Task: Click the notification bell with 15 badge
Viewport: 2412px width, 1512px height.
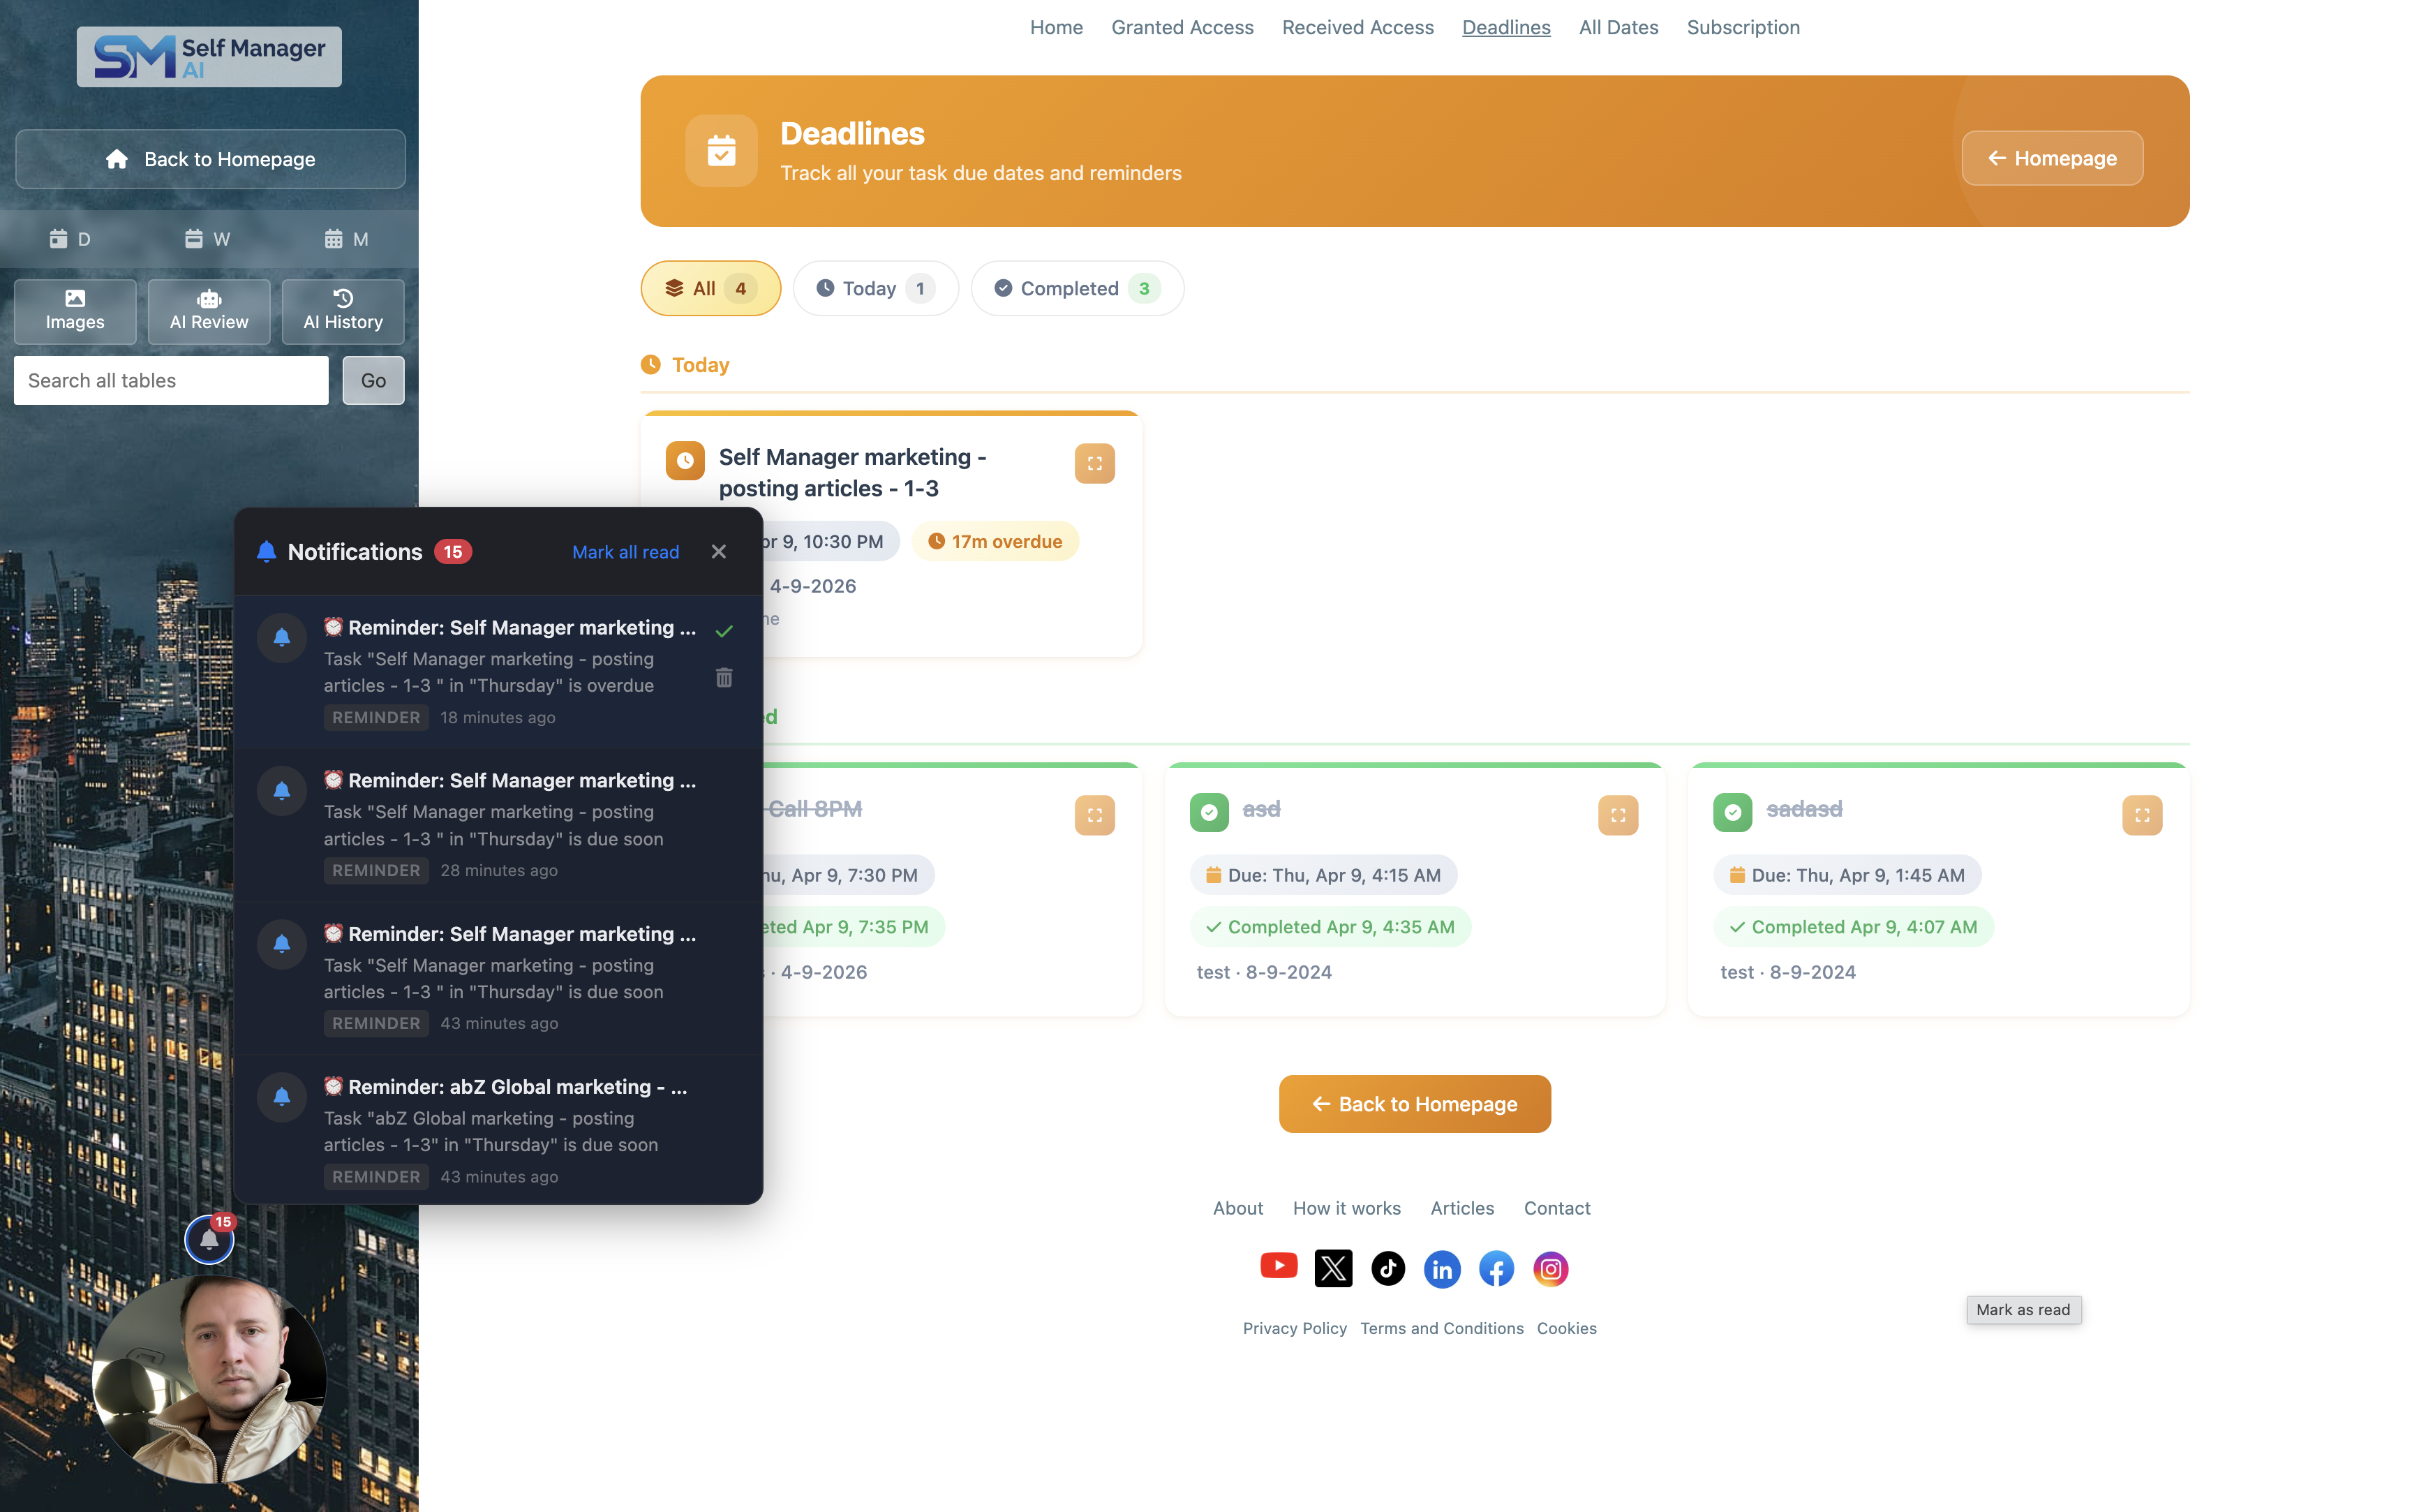Action: [x=210, y=1239]
